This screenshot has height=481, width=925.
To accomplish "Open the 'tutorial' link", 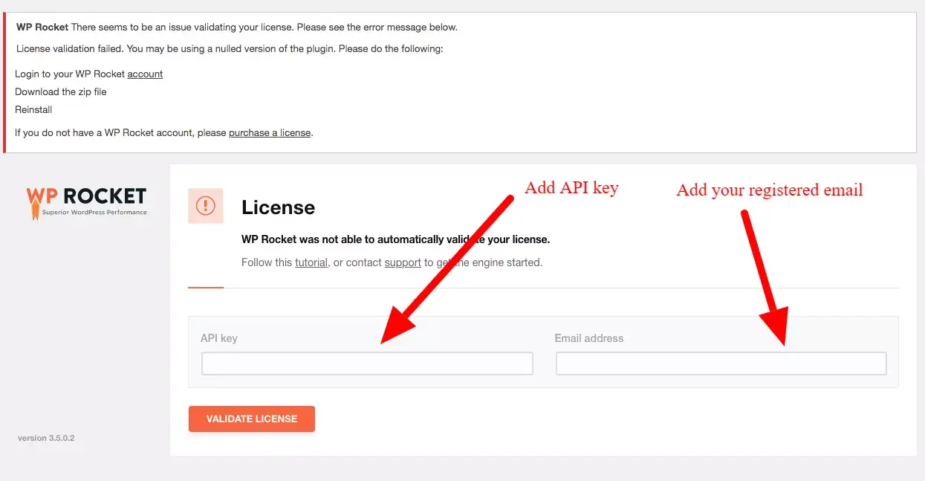I will 311,262.
